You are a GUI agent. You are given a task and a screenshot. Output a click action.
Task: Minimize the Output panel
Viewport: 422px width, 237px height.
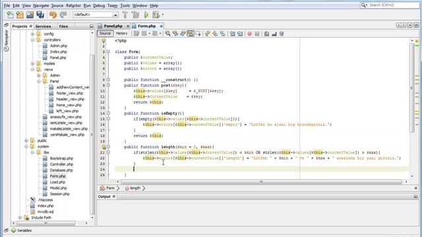point(415,197)
